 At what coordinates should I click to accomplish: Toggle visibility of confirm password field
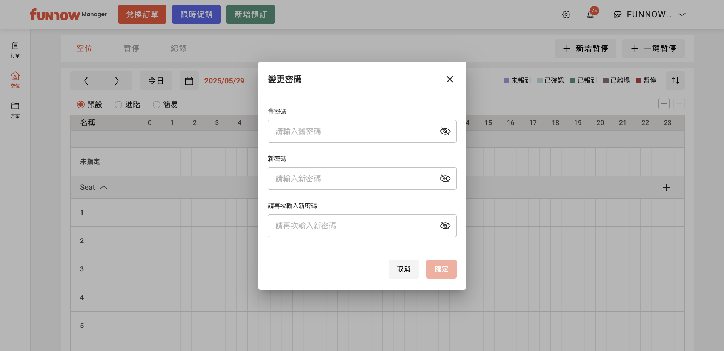click(445, 226)
